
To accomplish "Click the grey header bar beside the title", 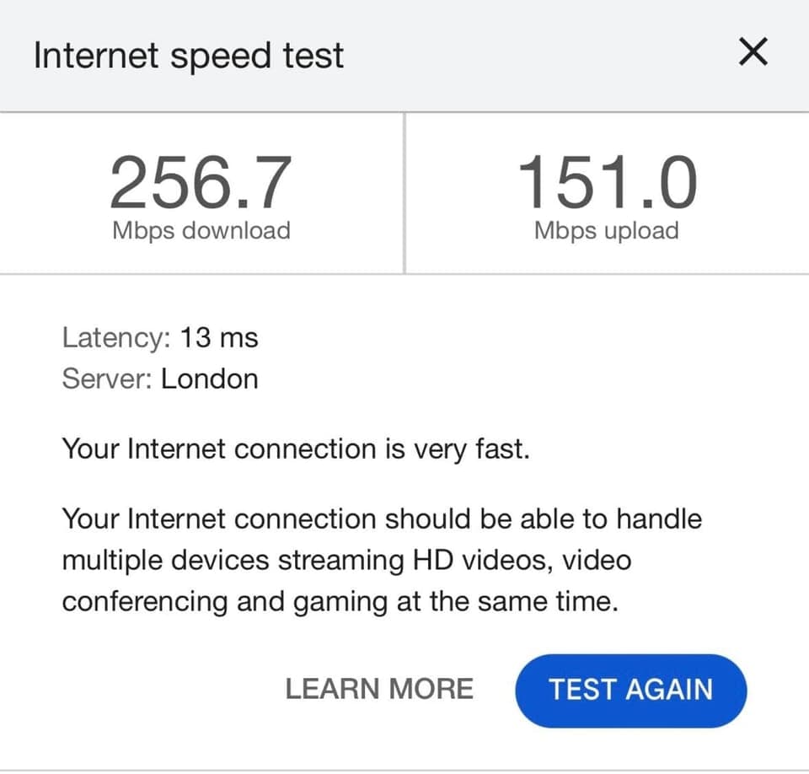I will [x=539, y=56].
